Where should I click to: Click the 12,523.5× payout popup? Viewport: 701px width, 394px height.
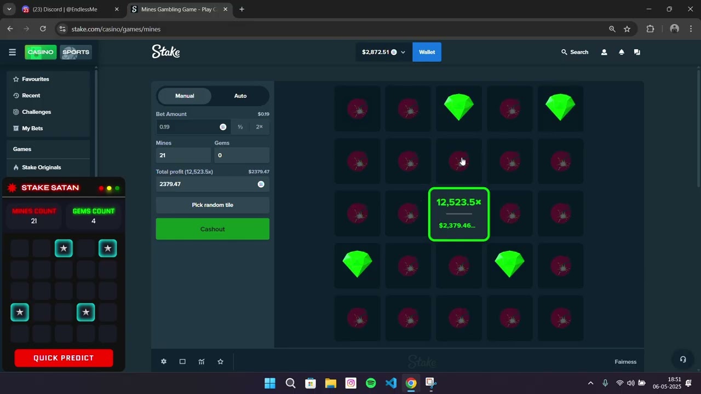459,215
